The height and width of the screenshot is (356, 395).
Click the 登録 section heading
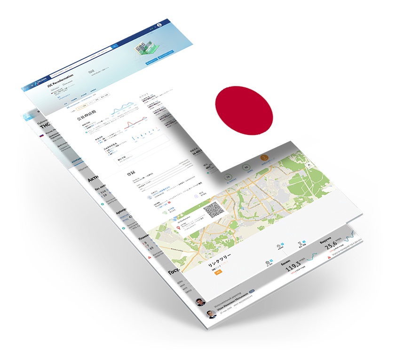click(x=131, y=174)
